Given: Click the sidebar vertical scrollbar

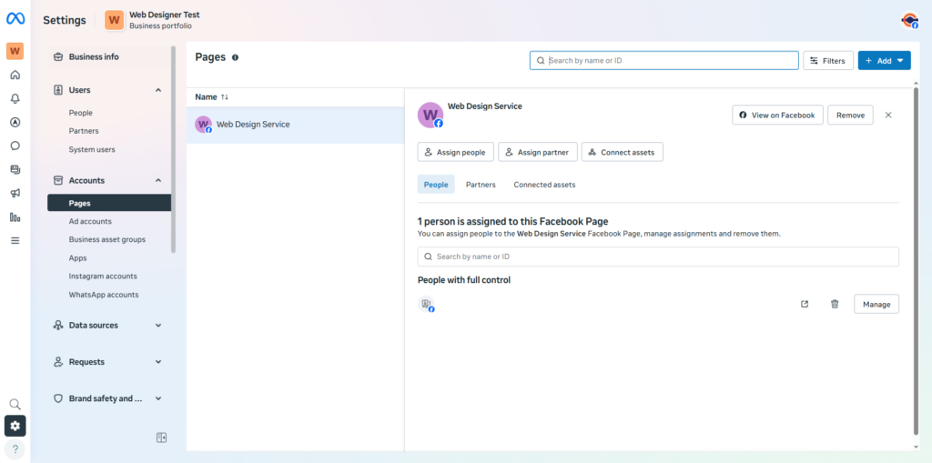Looking at the screenshot, I should (174, 150).
